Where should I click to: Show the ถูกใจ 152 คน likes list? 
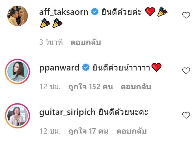(x=91, y=87)
